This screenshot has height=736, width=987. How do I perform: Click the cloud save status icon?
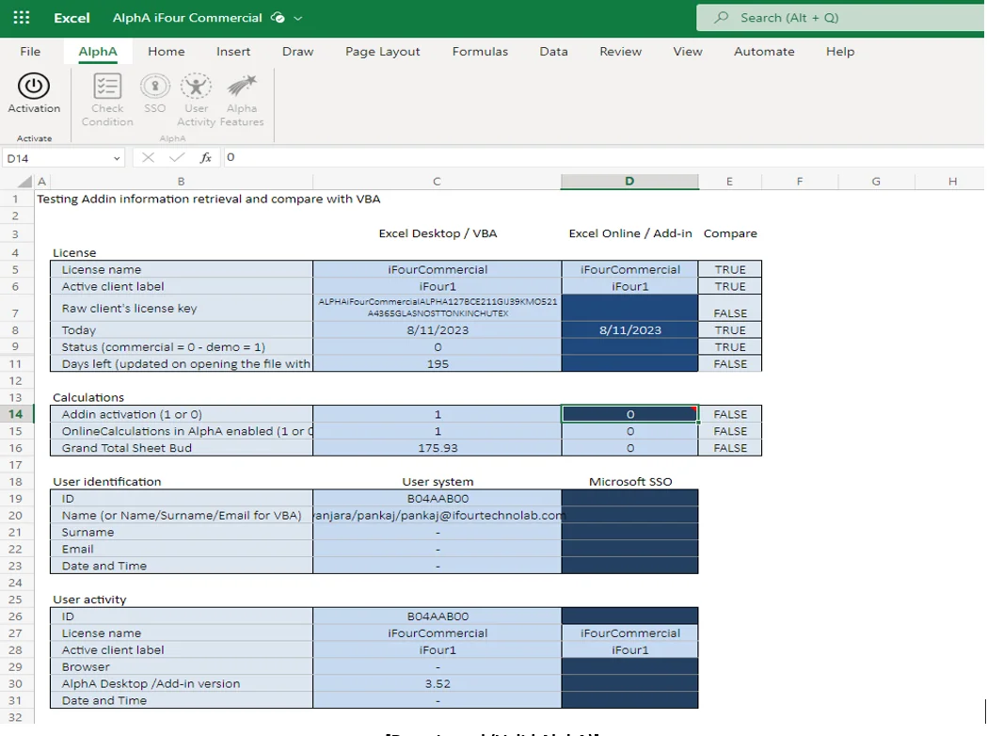pyautogui.click(x=278, y=18)
